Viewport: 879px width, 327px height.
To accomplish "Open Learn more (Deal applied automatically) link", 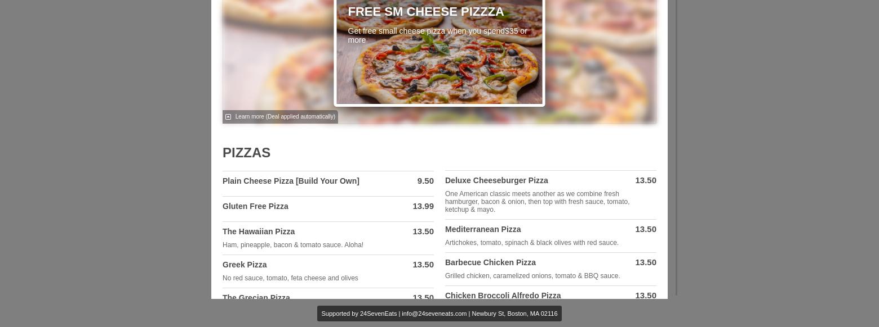I will point(285,117).
